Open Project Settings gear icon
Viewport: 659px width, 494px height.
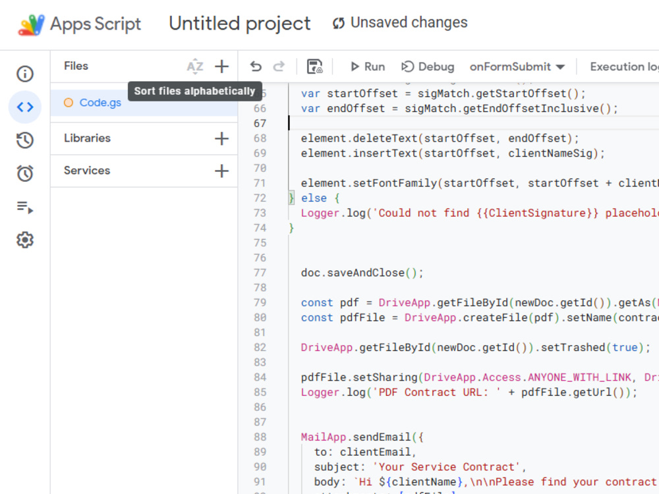[25, 240]
